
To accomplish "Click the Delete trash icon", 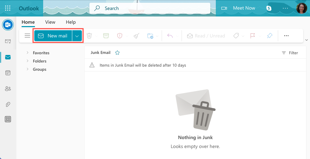I will (x=89, y=36).
